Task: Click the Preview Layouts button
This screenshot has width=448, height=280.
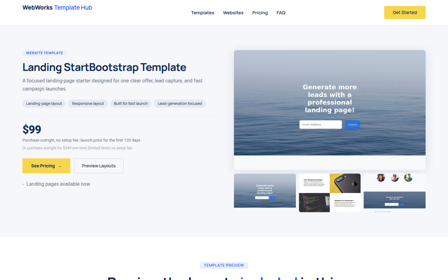Action: click(99, 166)
